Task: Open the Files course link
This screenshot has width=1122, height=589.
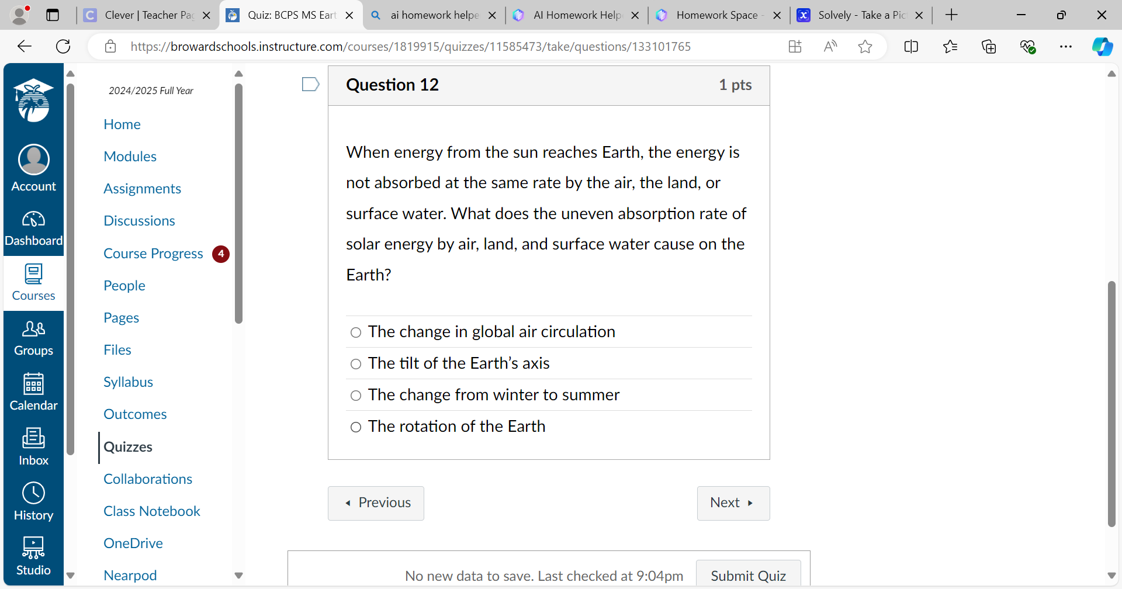Action: tap(117, 350)
